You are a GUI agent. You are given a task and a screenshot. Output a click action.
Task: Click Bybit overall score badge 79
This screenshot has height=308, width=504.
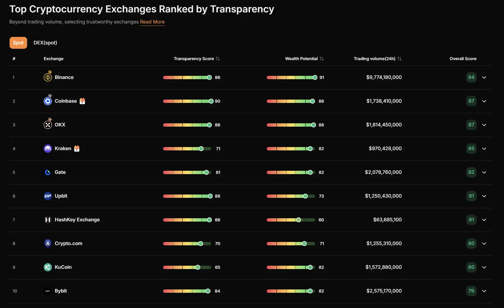tap(471, 291)
